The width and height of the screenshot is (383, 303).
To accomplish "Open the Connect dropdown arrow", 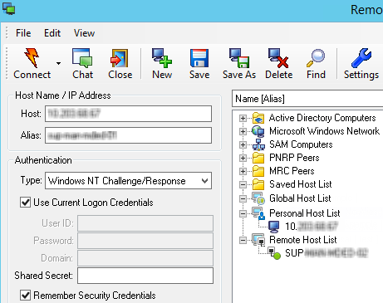I will 58,63.
